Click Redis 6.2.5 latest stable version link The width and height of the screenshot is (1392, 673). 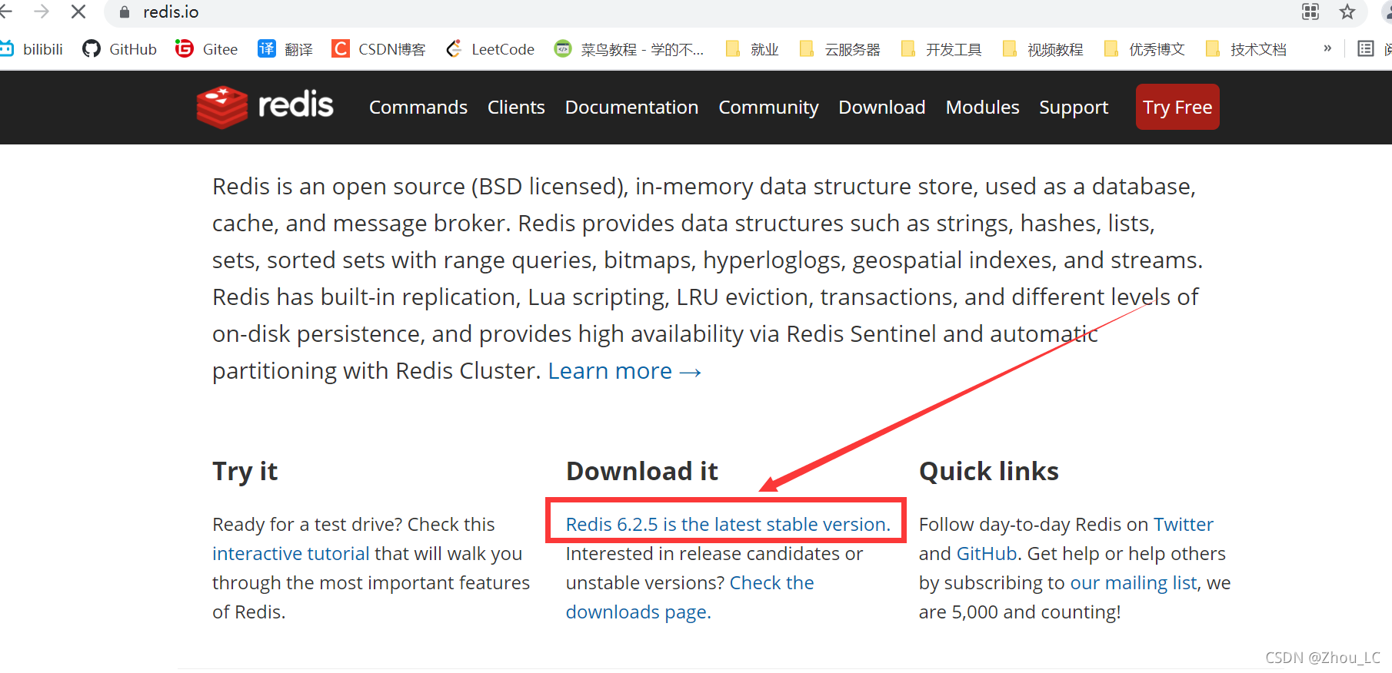(x=728, y=525)
